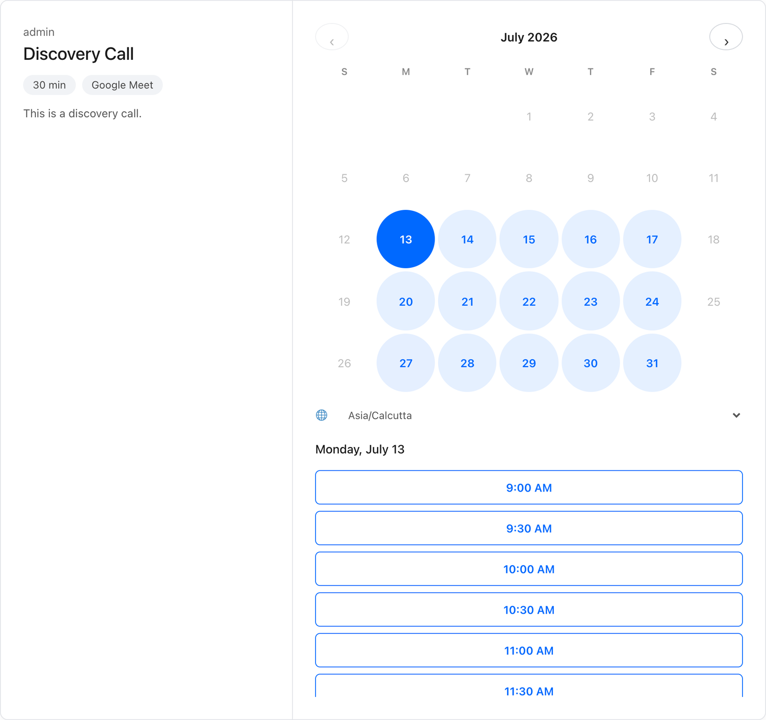Select July 14 on the calendar
The width and height of the screenshot is (766, 720).
pyautogui.click(x=467, y=239)
